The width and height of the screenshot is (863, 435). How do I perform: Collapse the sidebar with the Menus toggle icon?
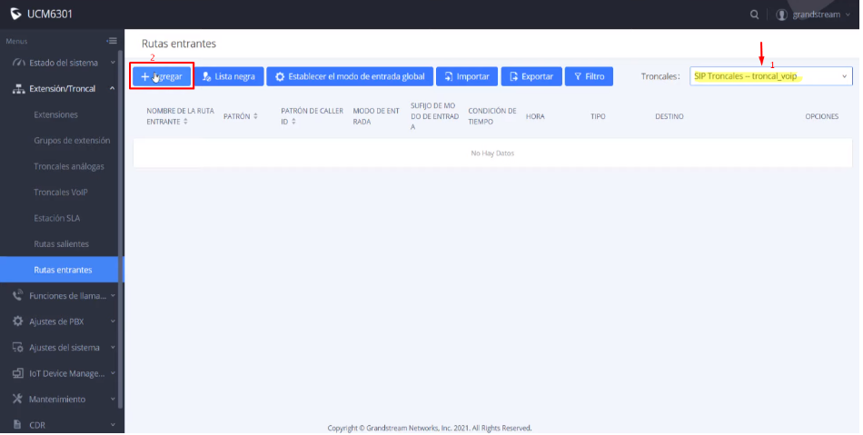click(112, 41)
